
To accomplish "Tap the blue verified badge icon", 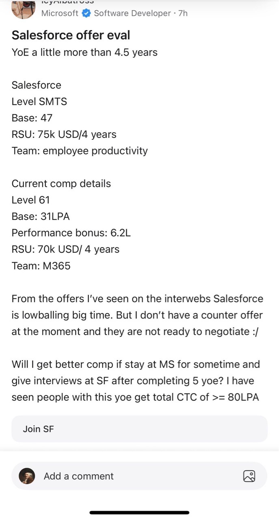I will tap(86, 13).
